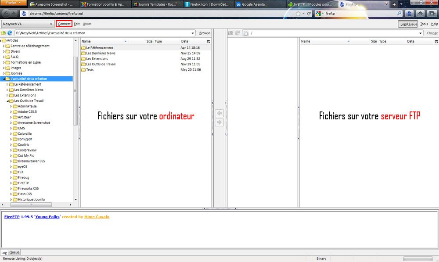Bookmark page with star icon
Screen dimensions: 439x262
tap(298, 14)
